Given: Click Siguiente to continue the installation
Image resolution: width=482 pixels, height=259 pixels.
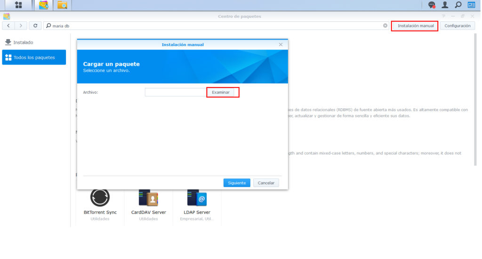Looking at the screenshot, I should click(x=237, y=183).
